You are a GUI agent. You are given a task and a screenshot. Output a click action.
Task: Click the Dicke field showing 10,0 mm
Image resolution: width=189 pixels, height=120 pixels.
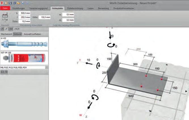point(24,22)
